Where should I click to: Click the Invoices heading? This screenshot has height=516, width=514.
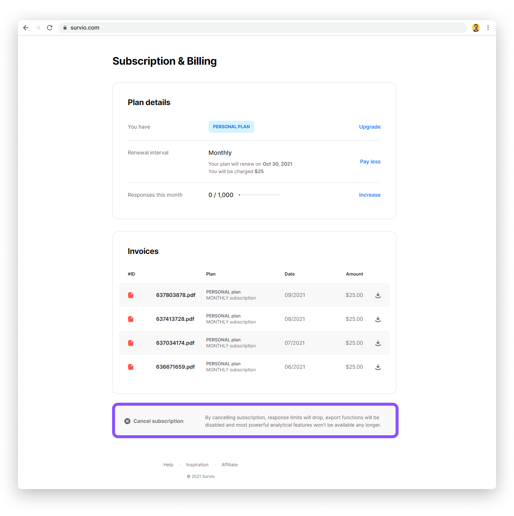[143, 251]
